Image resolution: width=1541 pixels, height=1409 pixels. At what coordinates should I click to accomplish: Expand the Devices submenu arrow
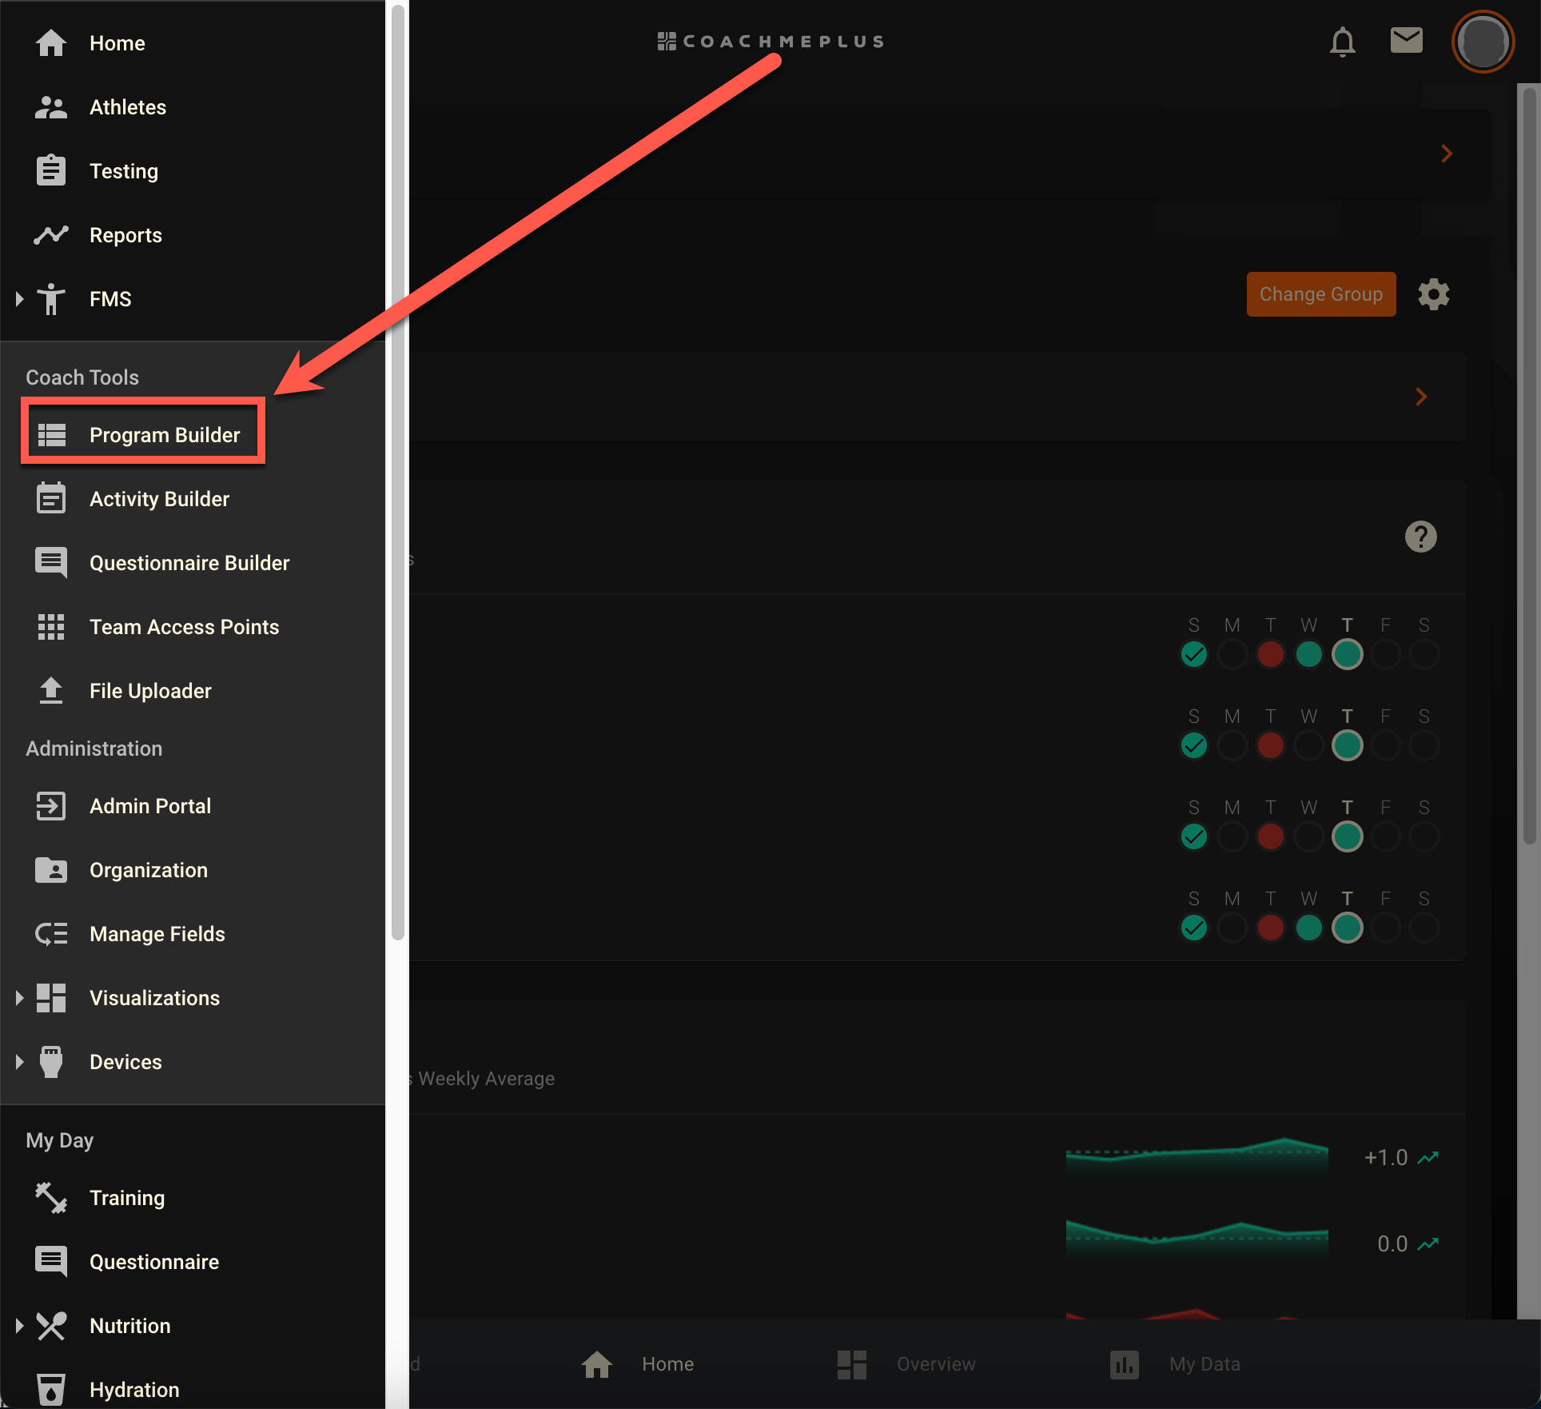point(20,1062)
